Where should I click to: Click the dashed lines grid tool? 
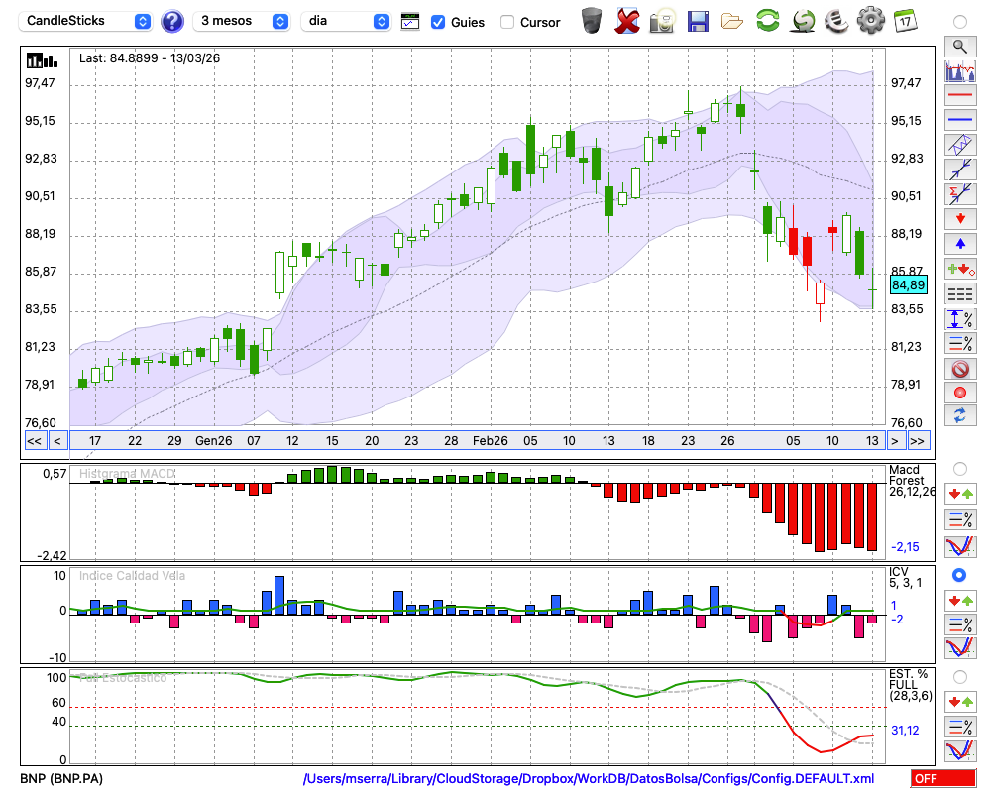pyautogui.click(x=960, y=293)
